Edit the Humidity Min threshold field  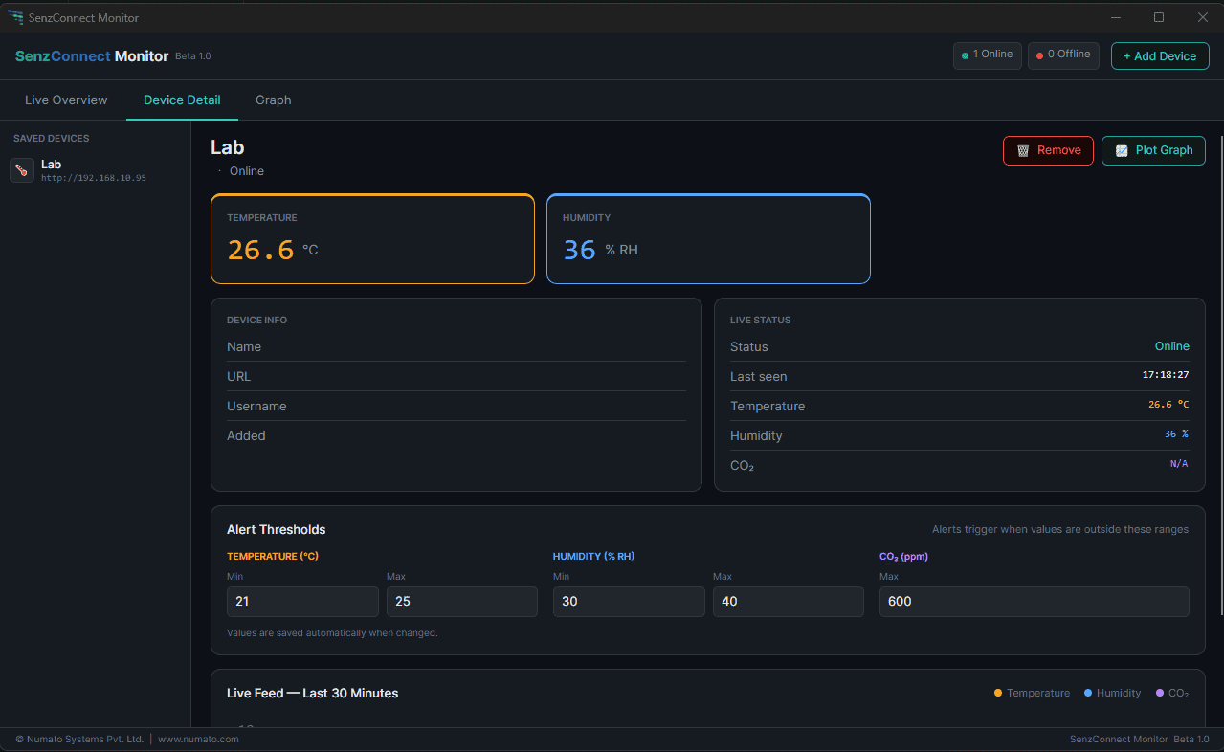[x=629, y=602]
